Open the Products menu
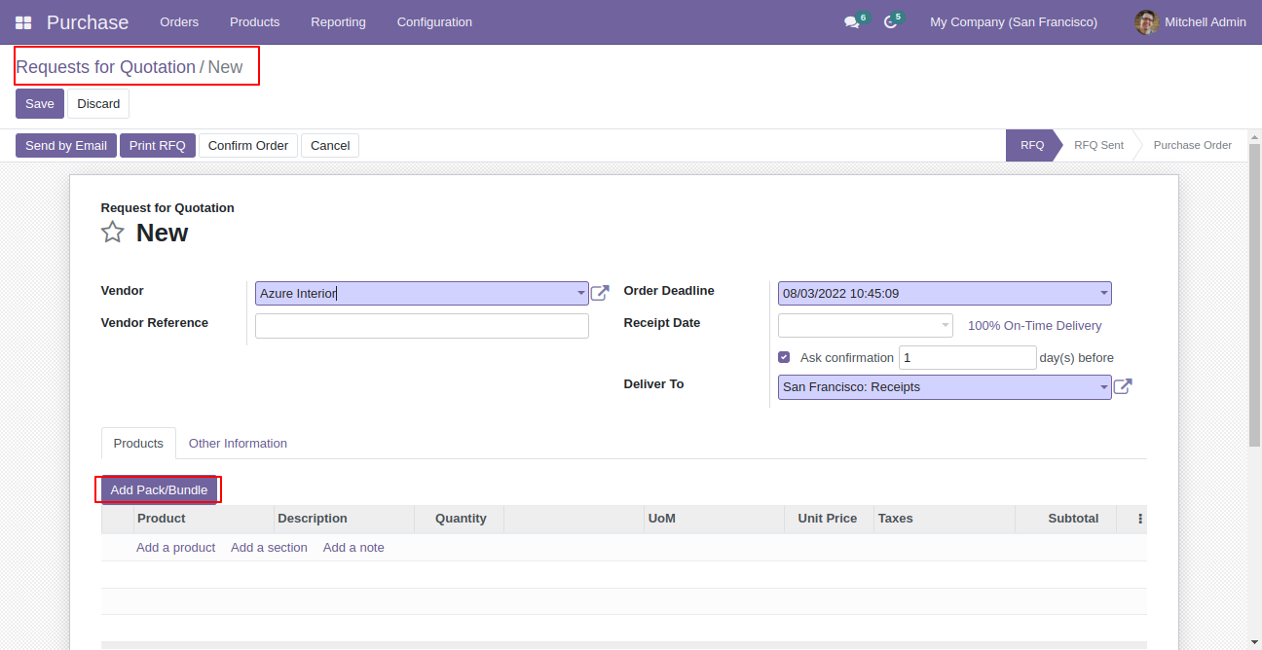1262x650 pixels. tap(255, 22)
